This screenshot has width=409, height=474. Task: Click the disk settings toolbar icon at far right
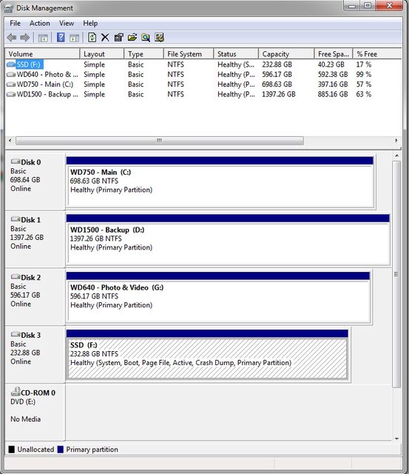click(x=159, y=38)
